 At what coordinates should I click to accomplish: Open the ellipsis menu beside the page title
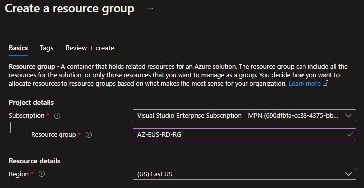pyautogui.click(x=150, y=8)
